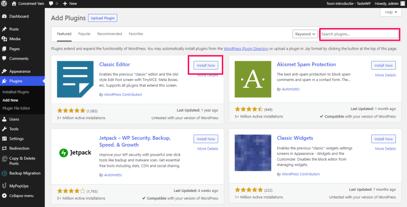The image size is (407, 207).
Task: Open the WordPress logo menu
Action: click(x=4, y=4)
